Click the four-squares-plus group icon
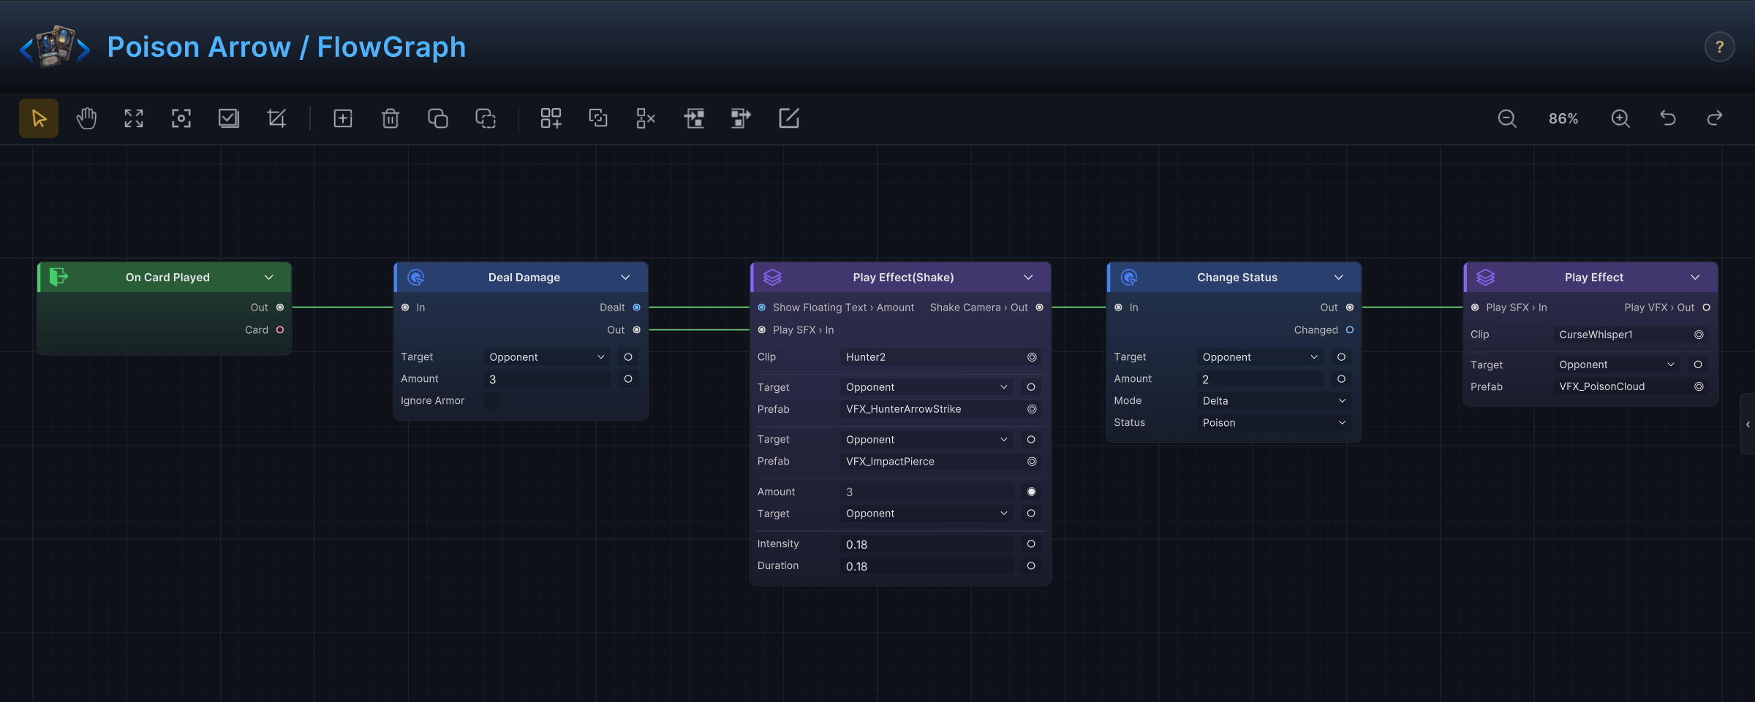This screenshot has width=1755, height=702. (x=551, y=118)
